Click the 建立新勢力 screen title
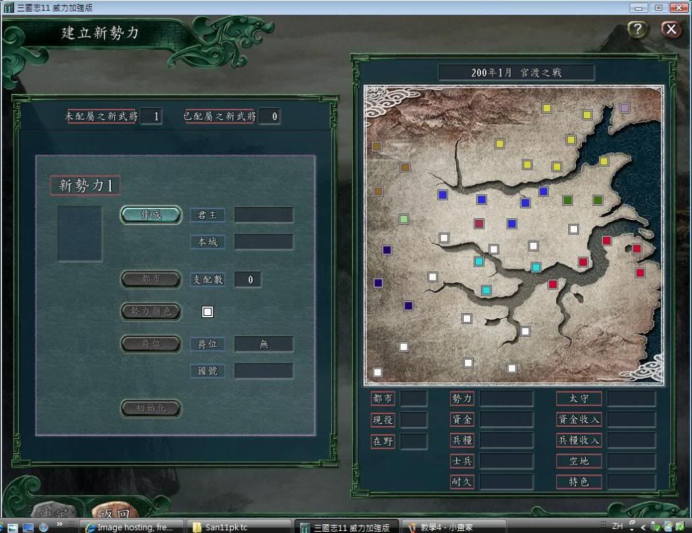This screenshot has height=533, width=692. [x=100, y=32]
